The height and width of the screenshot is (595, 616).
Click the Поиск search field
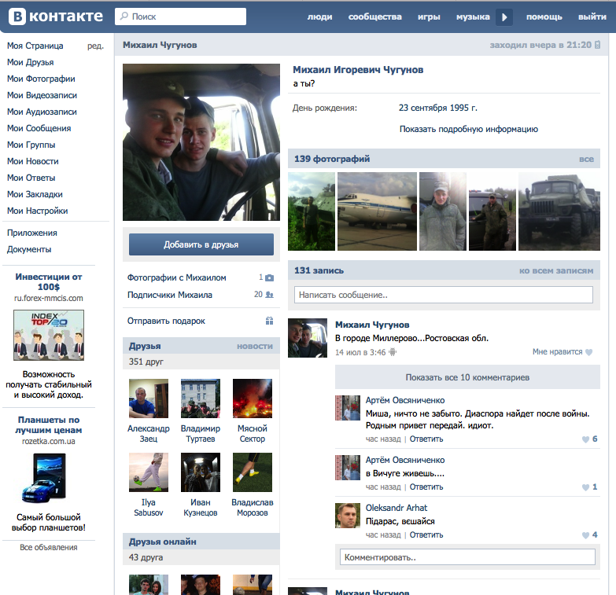(x=181, y=17)
